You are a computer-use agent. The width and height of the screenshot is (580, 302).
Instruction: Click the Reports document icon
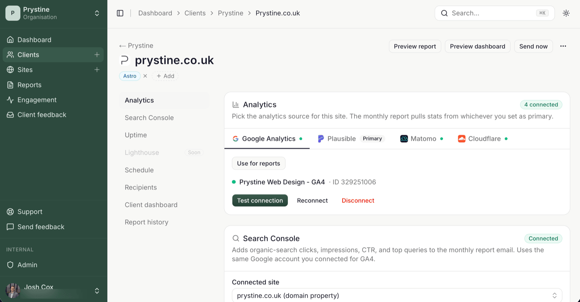click(x=10, y=85)
